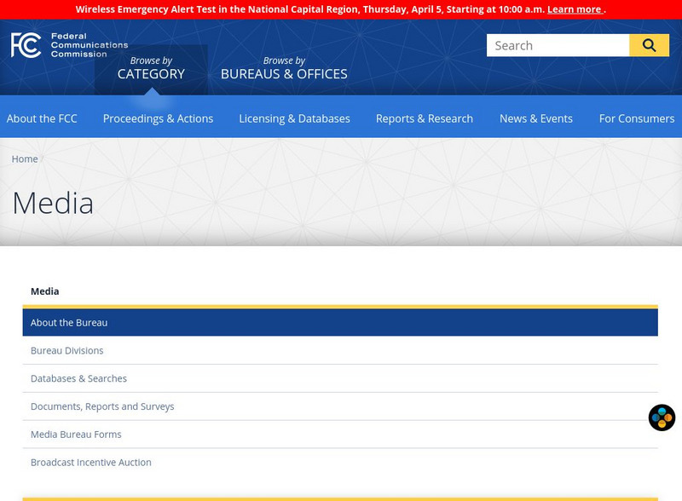Open News & Events menu
This screenshot has height=501, width=682.
coord(536,118)
